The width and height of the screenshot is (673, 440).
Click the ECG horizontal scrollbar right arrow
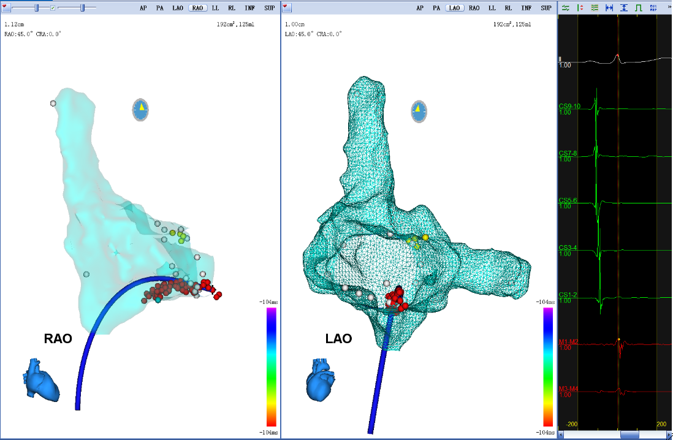pos(668,434)
